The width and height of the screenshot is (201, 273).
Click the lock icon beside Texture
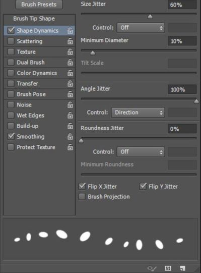70,51
